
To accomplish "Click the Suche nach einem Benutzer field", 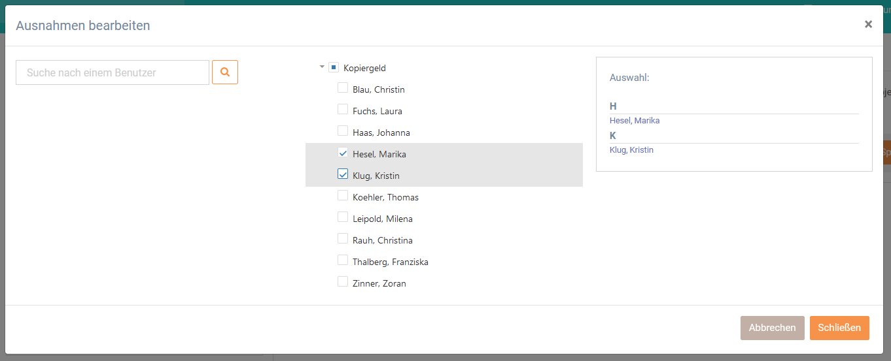I will pos(113,72).
